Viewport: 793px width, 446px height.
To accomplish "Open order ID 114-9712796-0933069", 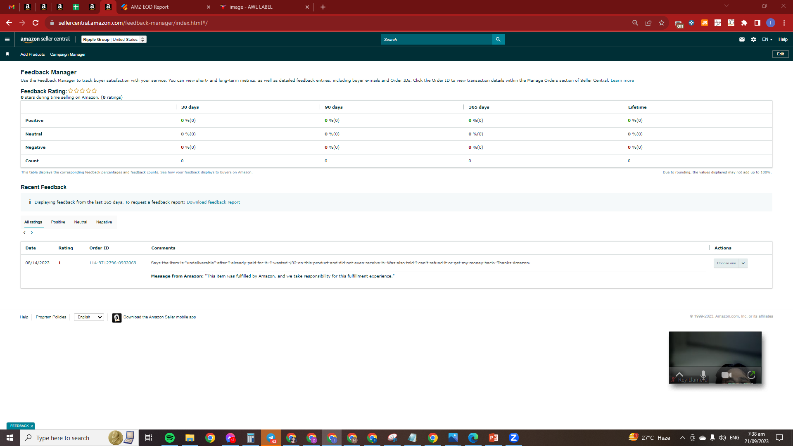I will coord(112,263).
